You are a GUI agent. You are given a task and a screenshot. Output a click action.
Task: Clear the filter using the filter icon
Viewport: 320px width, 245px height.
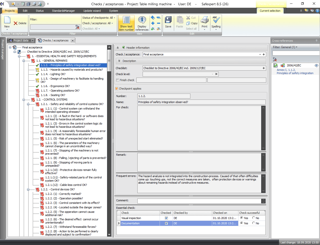[78, 27]
